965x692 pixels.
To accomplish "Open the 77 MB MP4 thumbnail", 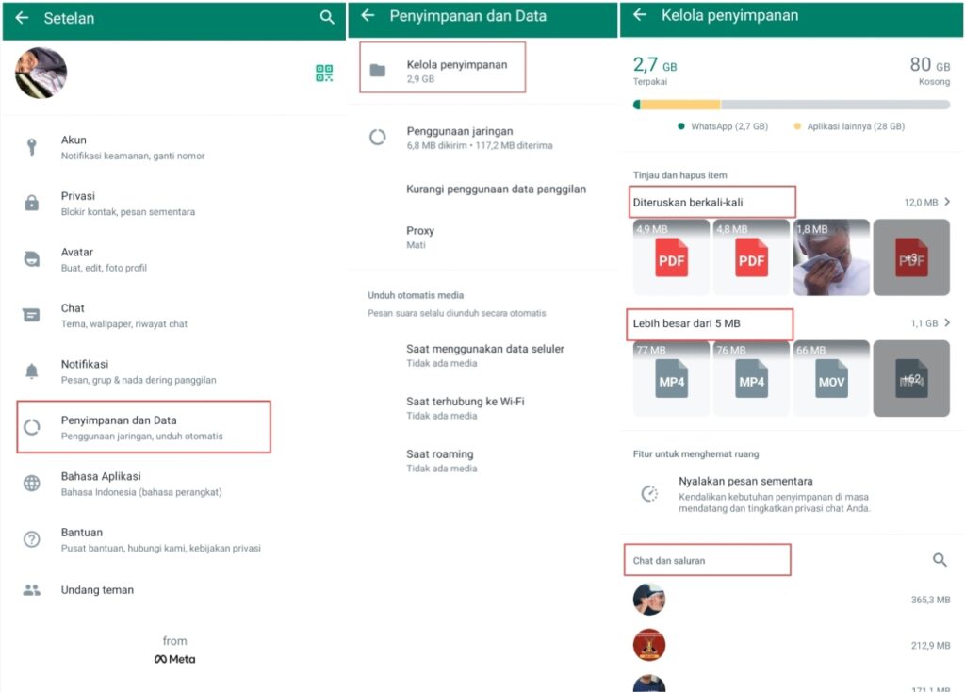I will coord(671,378).
